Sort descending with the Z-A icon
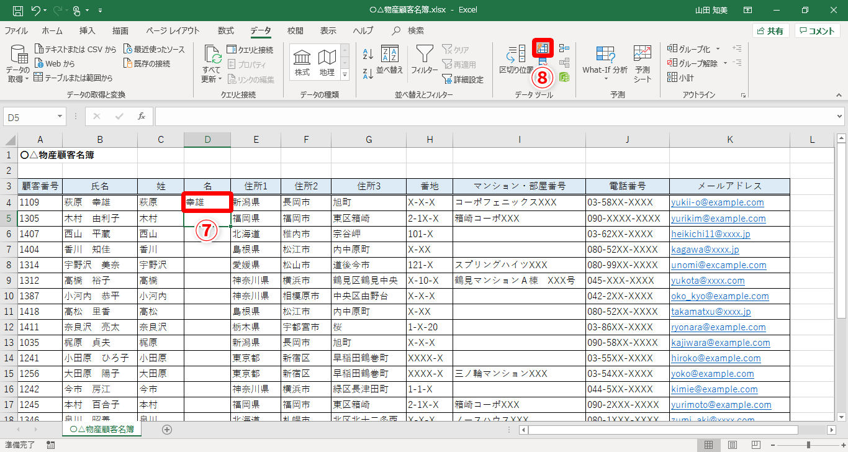848x452 pixels. point(368,73)
